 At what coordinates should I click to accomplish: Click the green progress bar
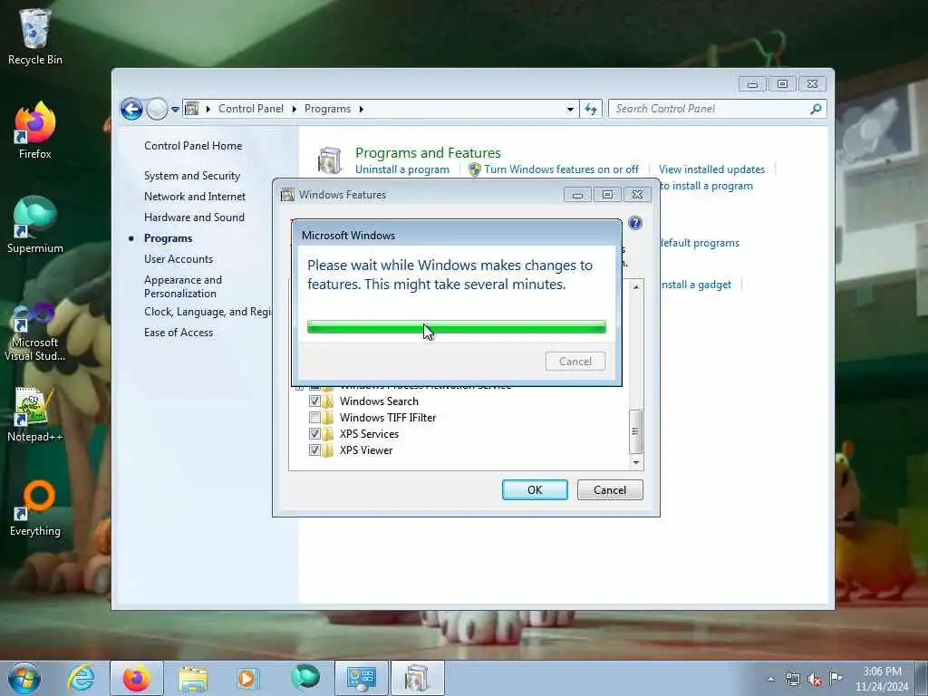click(457, 326)
